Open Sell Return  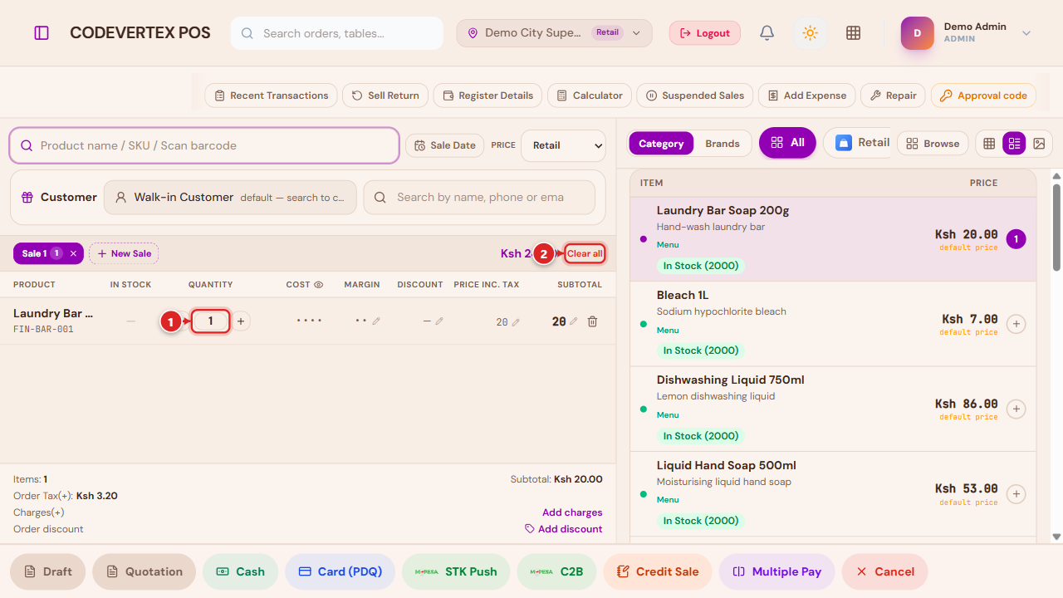click(385, 96)
